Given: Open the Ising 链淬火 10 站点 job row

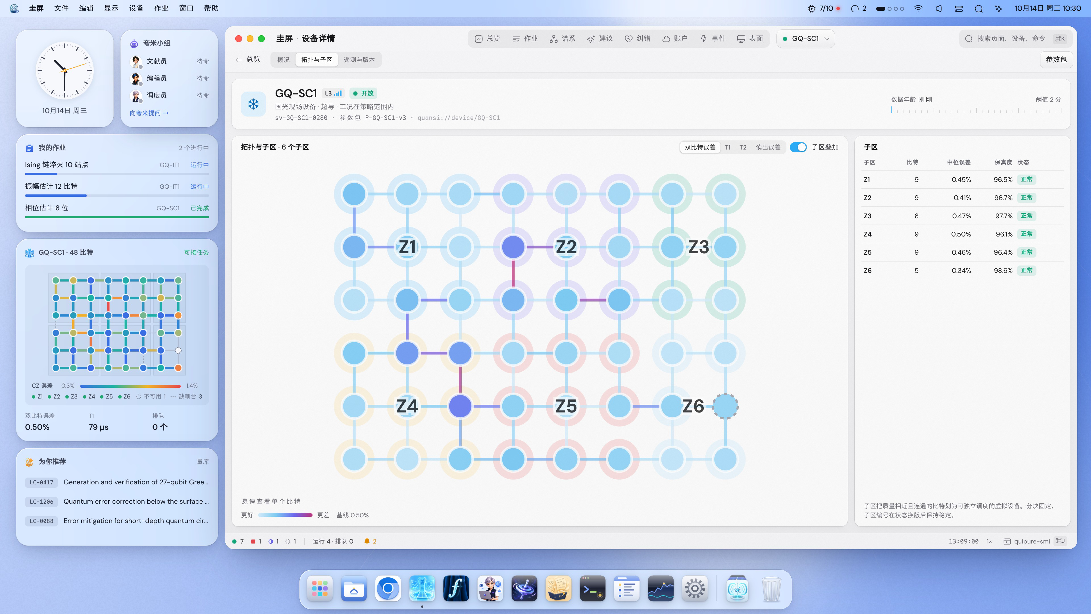Looking at the screenshot, I should tap(117, 168).
